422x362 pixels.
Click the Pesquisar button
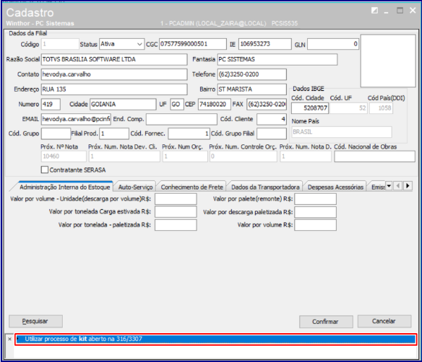point(35,321)
